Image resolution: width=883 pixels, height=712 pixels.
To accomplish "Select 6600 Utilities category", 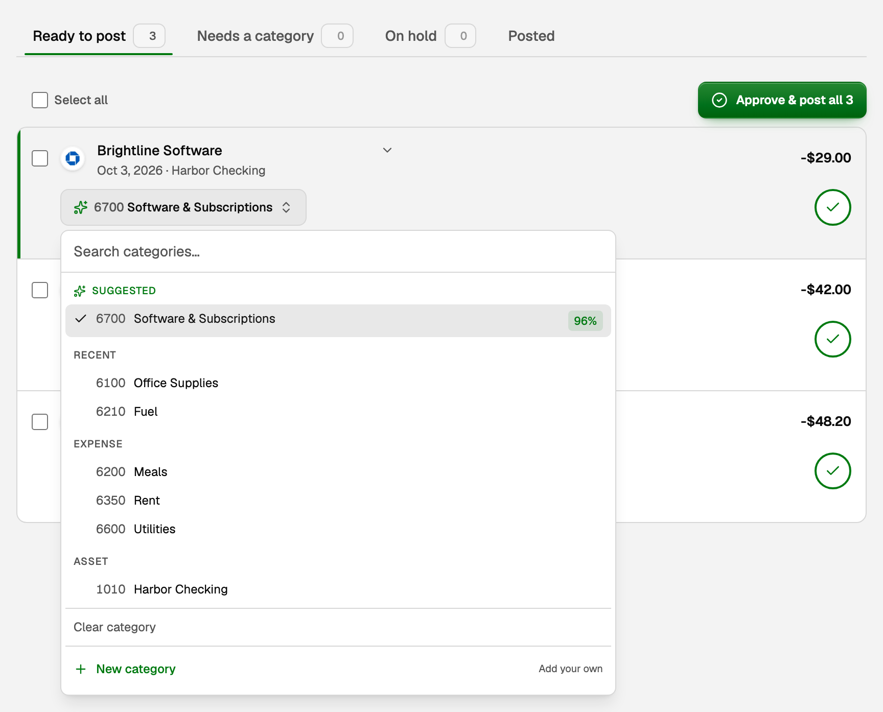I will point(338,529).
